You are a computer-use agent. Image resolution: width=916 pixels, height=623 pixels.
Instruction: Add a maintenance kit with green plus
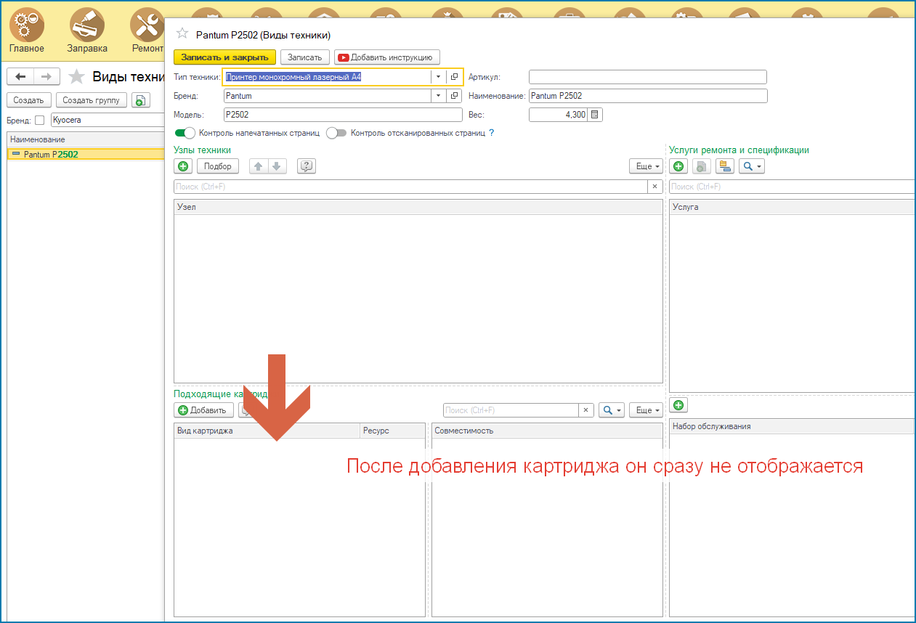point(678,404)
